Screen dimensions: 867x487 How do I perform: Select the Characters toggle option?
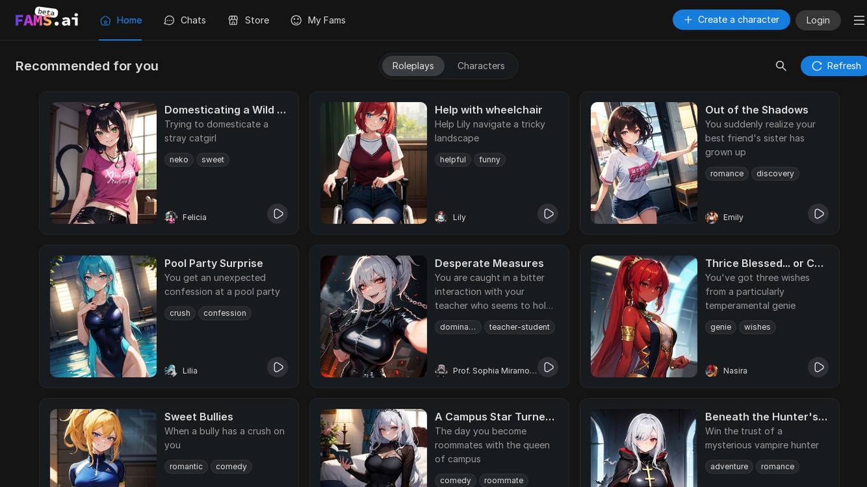481,66
